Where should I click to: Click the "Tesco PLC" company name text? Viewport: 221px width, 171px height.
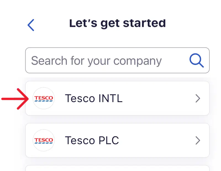pyautogui.click(x=92, y=141)
